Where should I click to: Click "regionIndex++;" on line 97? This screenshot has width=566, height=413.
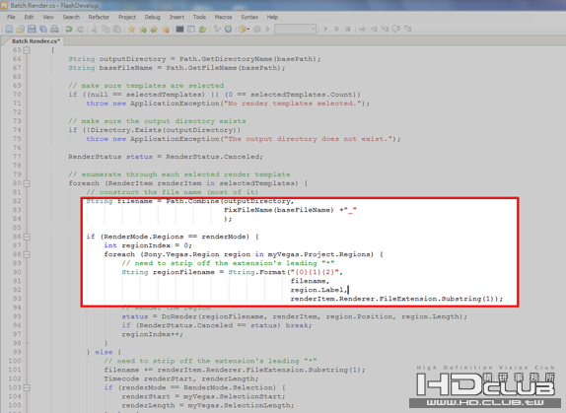pyautogui.click(x=152, y=335)
